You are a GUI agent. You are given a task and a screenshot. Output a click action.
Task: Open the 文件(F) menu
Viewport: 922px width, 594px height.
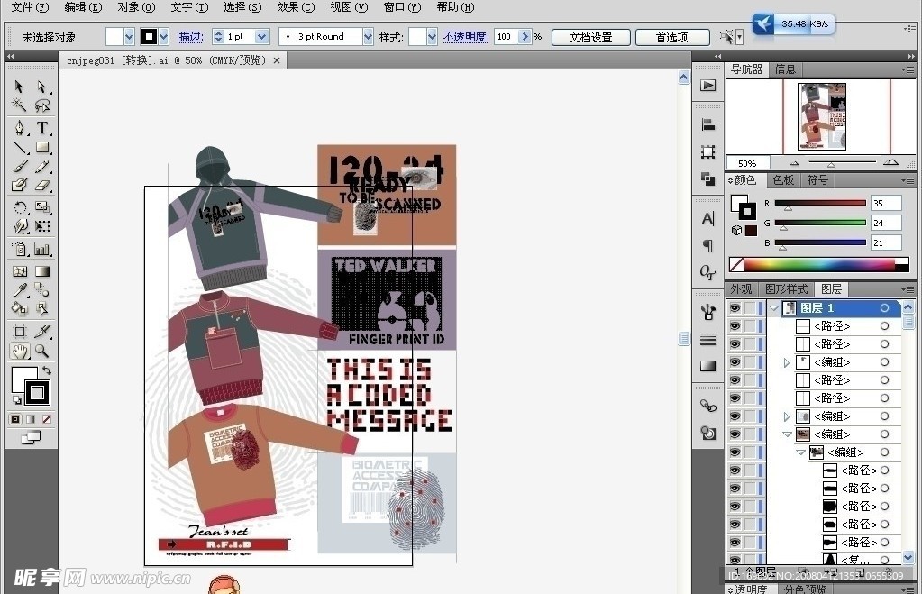click(30, 7)
